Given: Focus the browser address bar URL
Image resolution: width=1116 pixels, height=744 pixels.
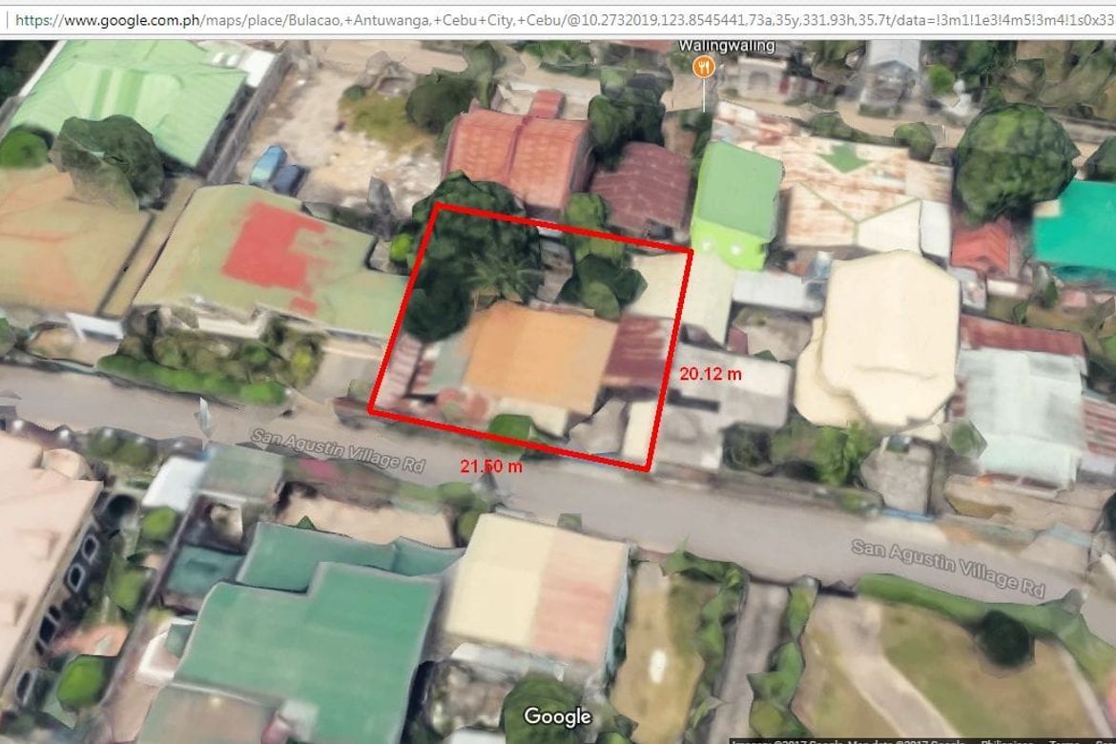Looking at the screenshot, I should click(x=565, y=20).
